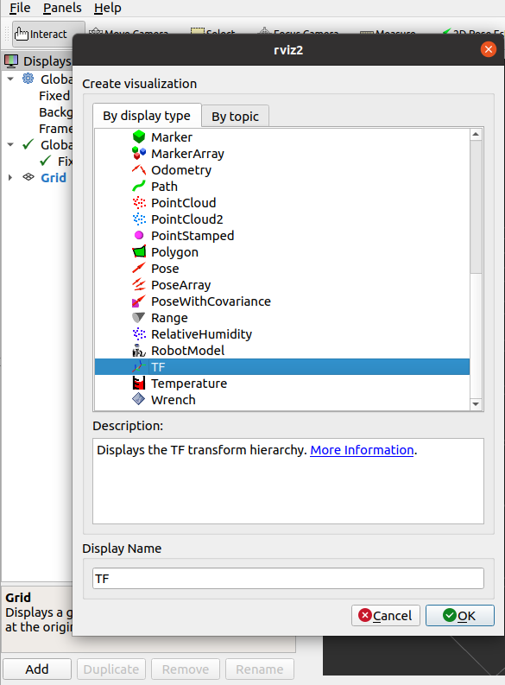Select the Wrench diamond icon

coord(139,399)
